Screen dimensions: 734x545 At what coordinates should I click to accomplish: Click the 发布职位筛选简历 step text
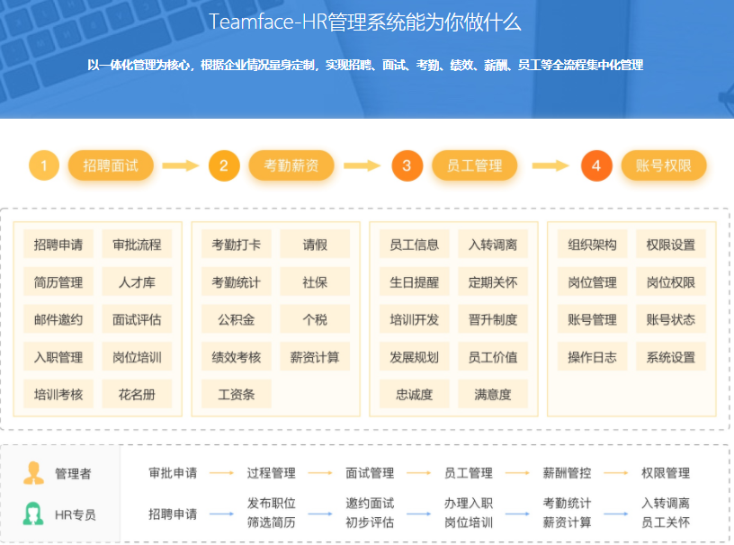click(273, 512)
